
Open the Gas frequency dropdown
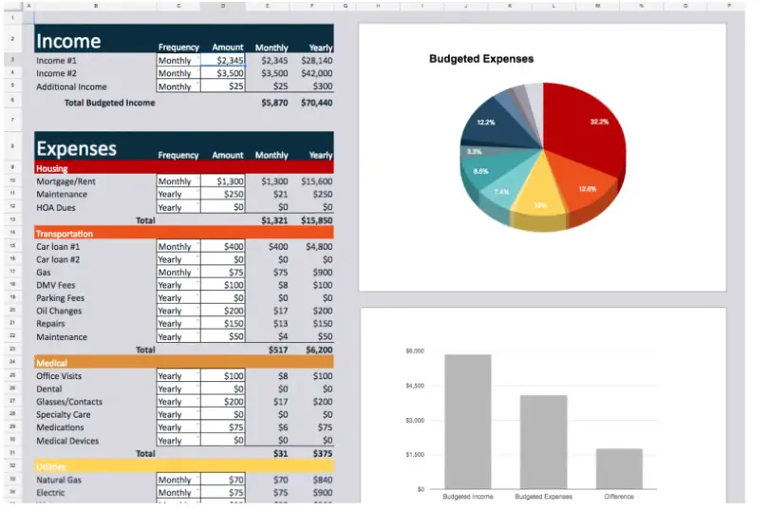click(x=178, y=272)
